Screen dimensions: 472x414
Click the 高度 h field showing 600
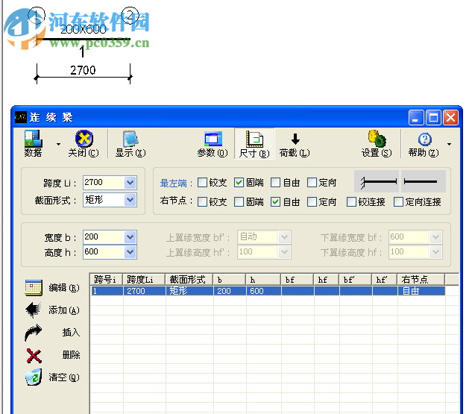(x=104, y=252)
